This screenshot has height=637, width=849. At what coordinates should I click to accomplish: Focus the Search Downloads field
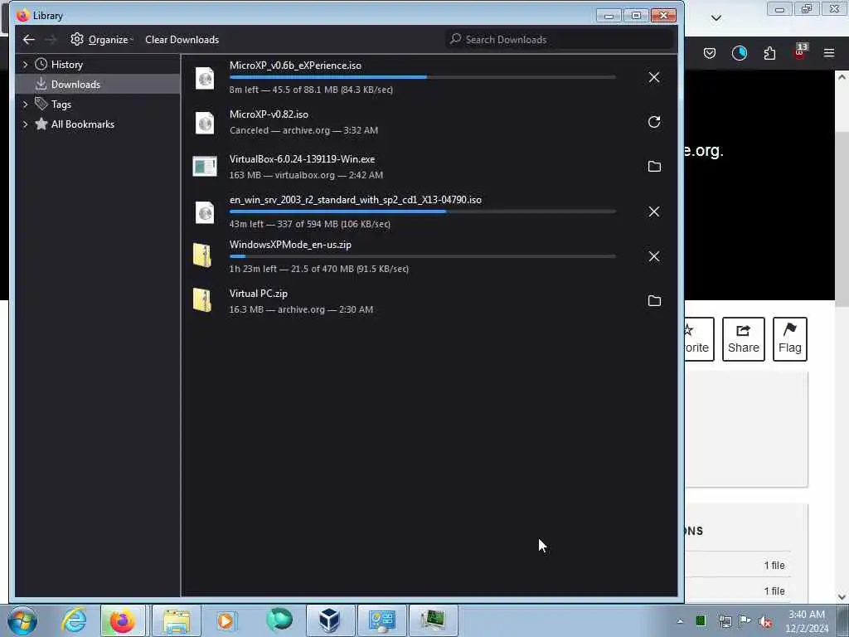[560, 39]
